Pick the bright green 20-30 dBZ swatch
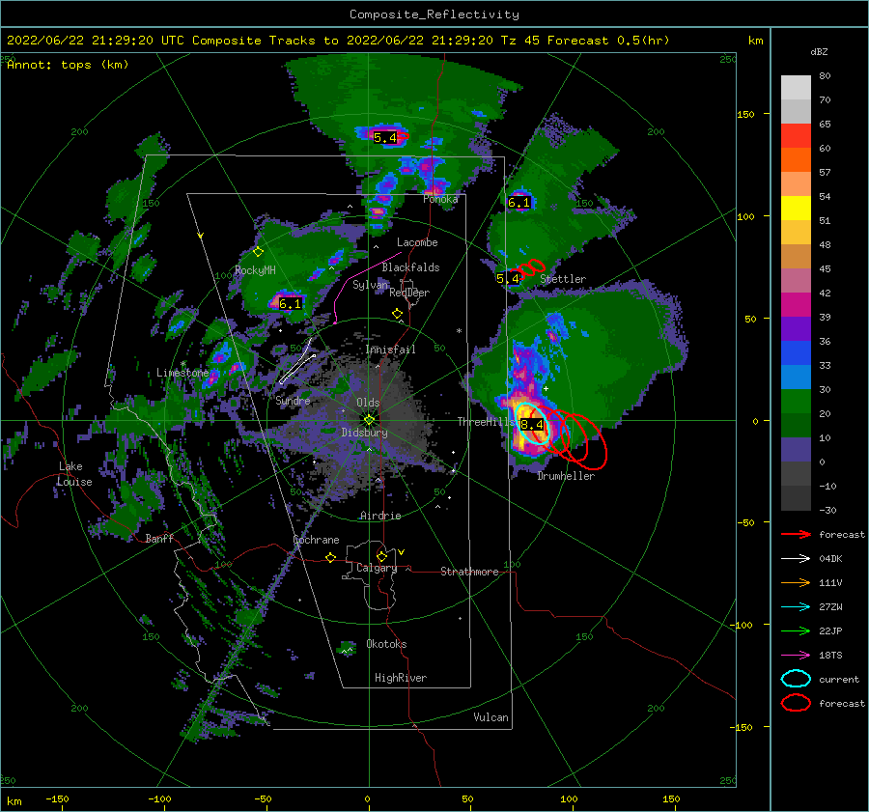Viewport: 869px width, 812px height. (796, 402)
